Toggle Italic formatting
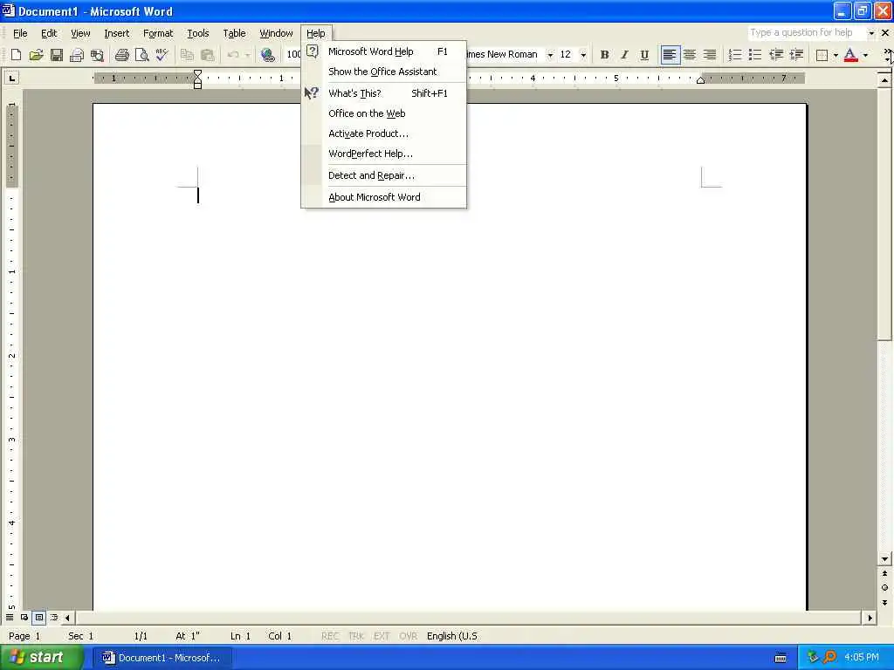Image resolution: width=894 pixels, height=670 pixels. click(x=624, y=55)
